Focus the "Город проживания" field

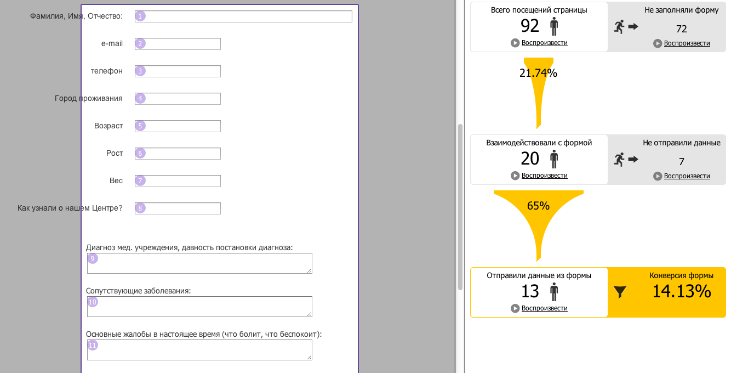coord(178,99)
